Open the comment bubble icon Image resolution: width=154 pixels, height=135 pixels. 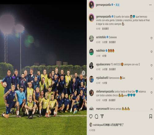tap(96, 116)
